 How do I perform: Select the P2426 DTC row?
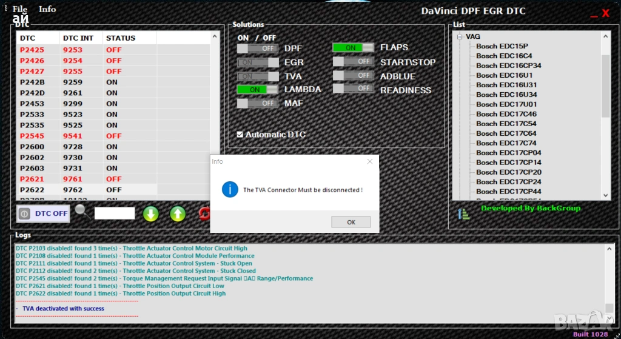pyautogui.click(x=113, y=61)
